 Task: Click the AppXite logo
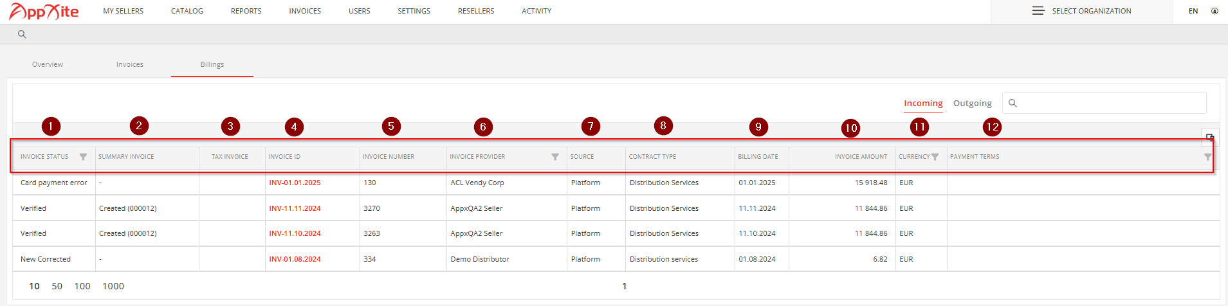pyautogui.click(x=44, y=11)
